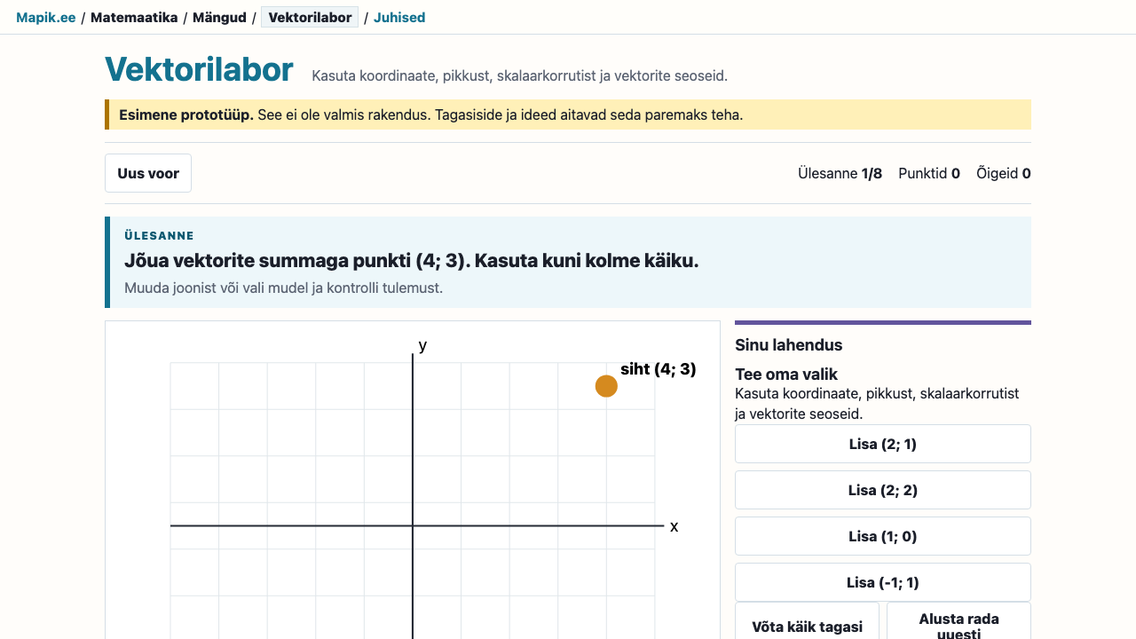Click the Tee oma valik heading
This screenshot has width=1136, height=639.
[x=786, y=375]
